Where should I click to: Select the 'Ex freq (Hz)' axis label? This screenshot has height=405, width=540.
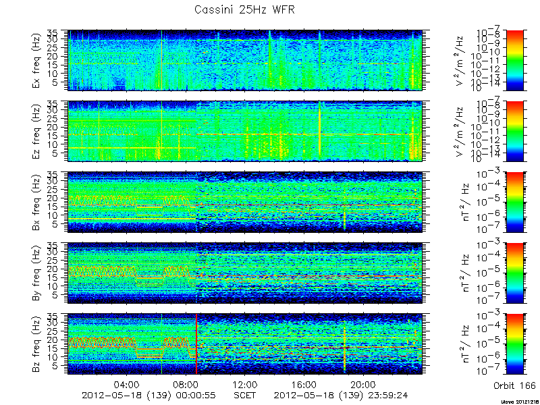pyautogui.click(x=36, y=60)
